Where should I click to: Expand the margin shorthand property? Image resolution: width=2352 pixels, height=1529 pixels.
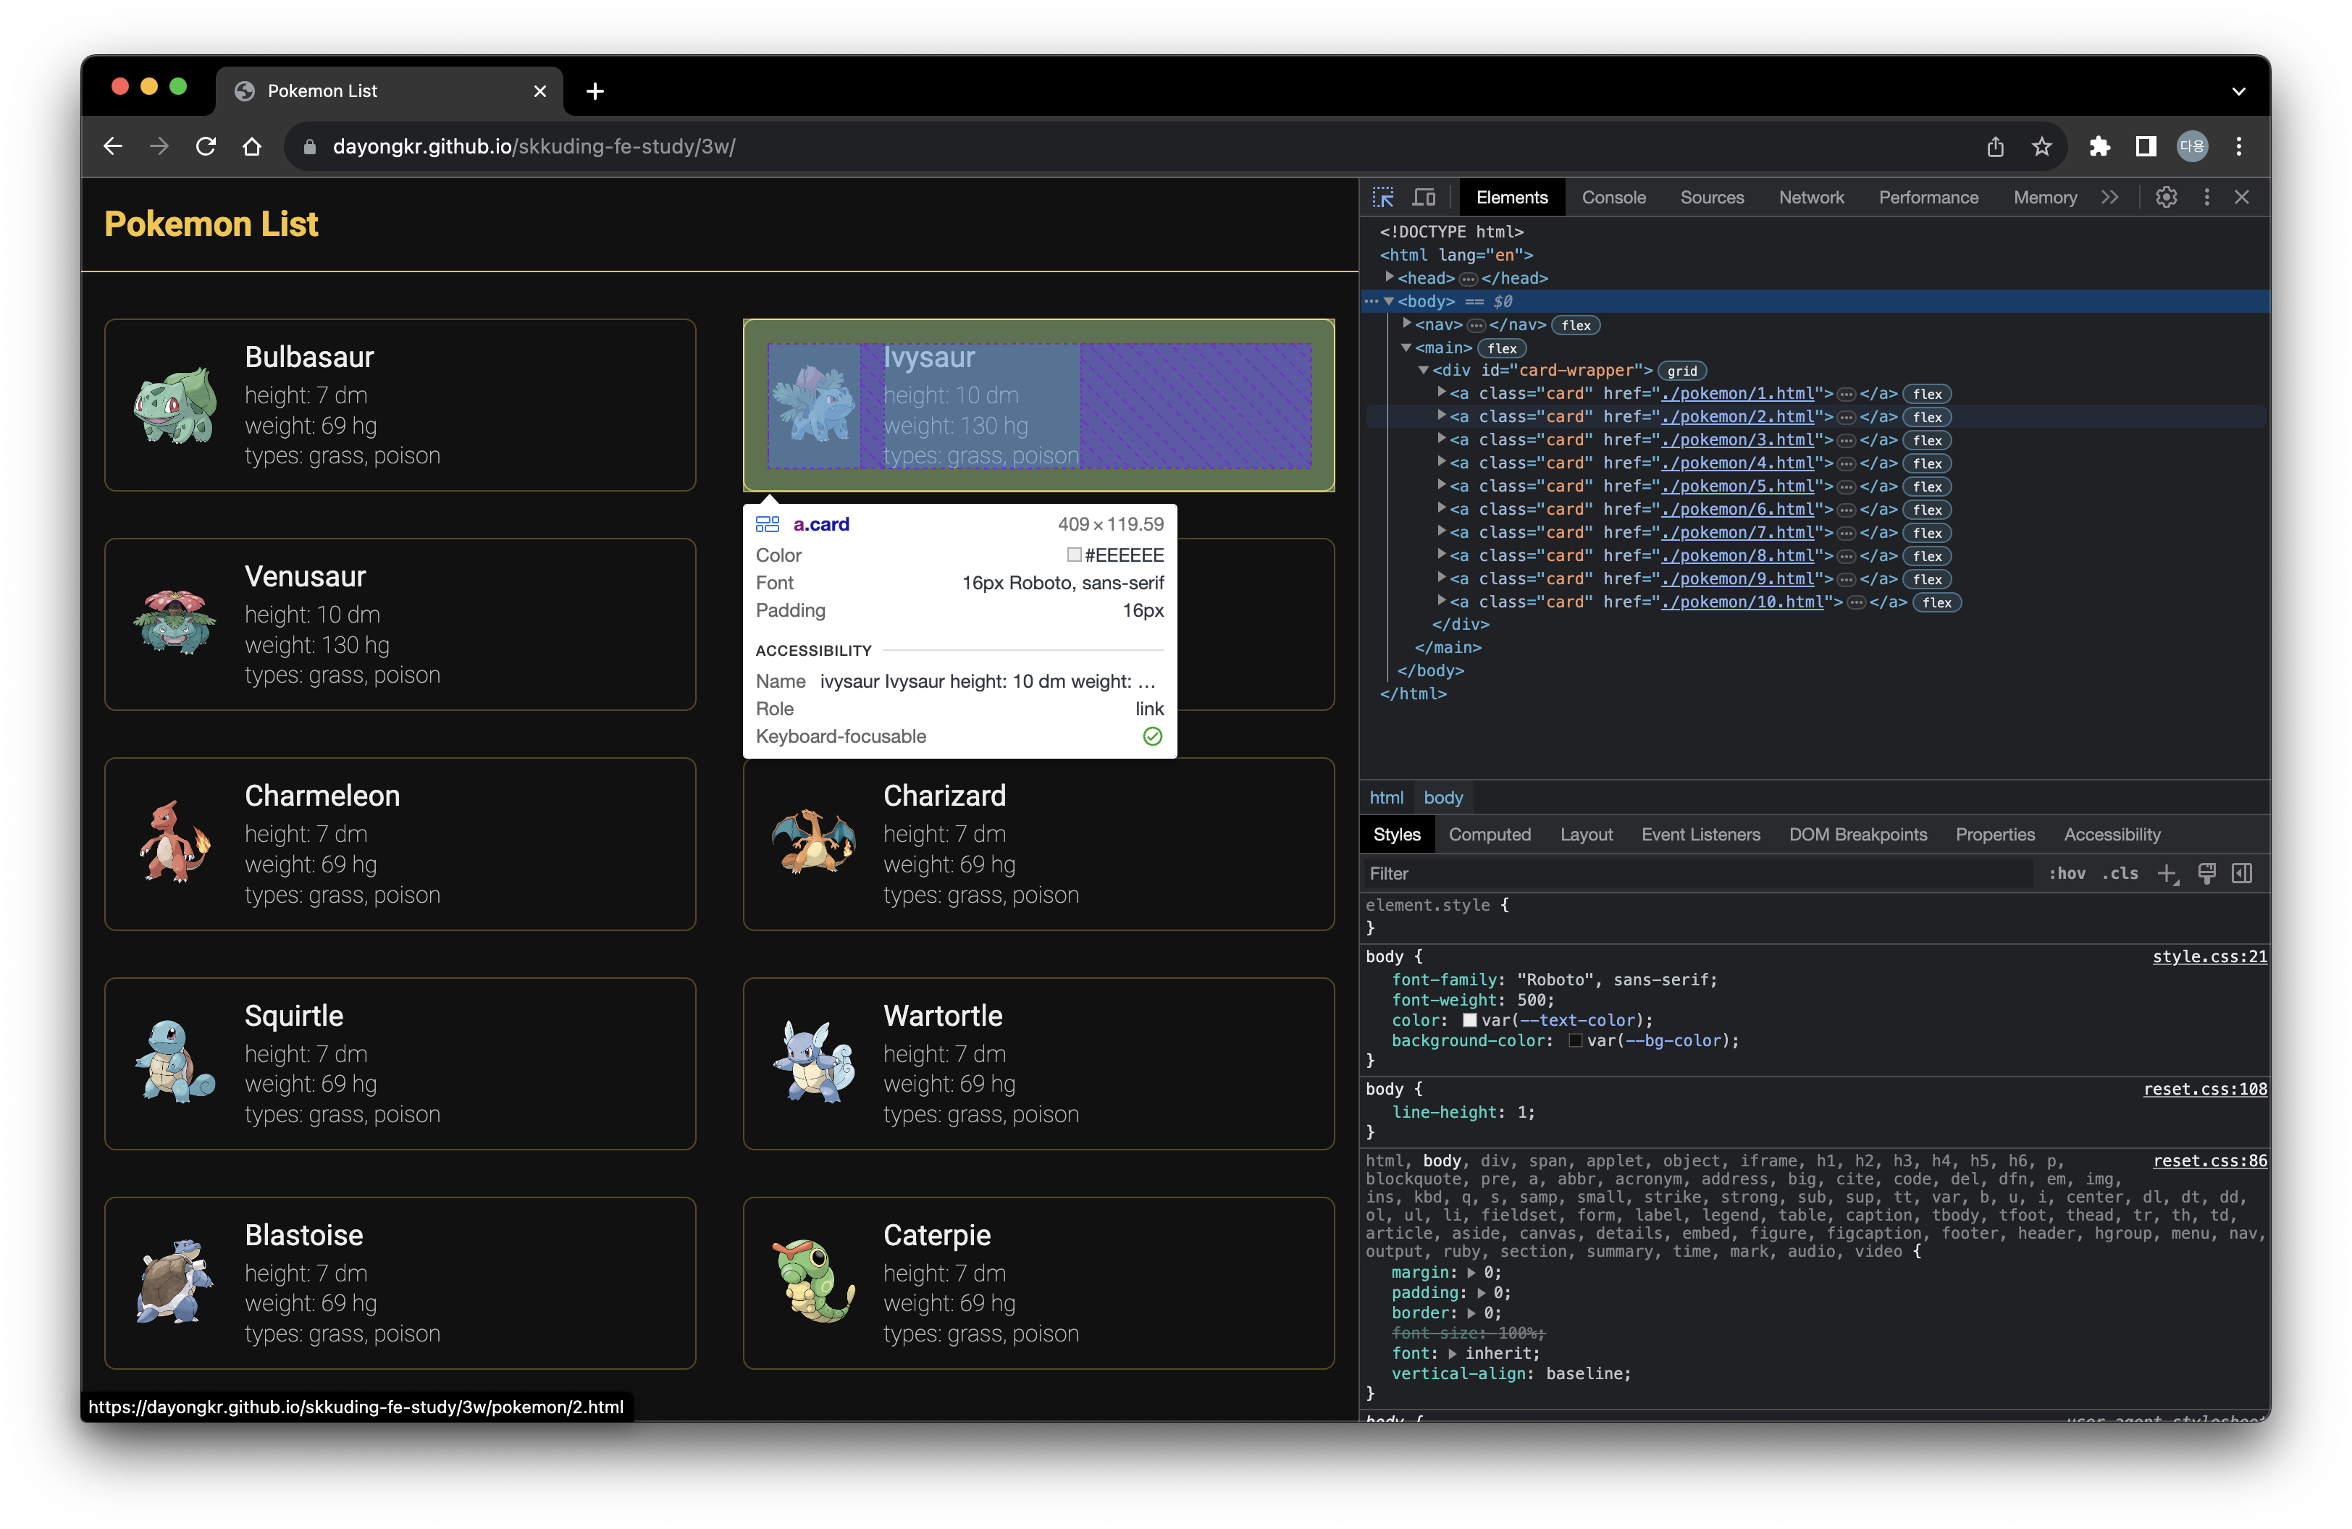click(1471, 1273)
